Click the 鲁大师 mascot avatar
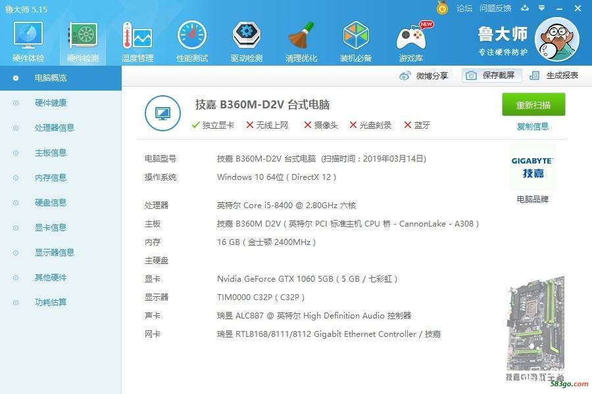 tap(557, 39)
